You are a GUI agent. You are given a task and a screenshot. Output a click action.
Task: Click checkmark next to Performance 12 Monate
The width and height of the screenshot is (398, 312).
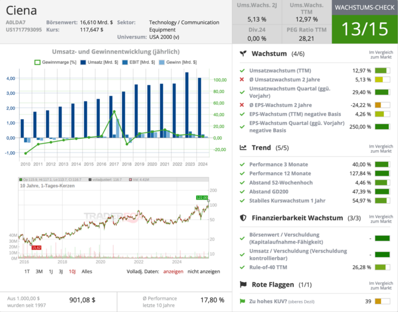(242, 173)
